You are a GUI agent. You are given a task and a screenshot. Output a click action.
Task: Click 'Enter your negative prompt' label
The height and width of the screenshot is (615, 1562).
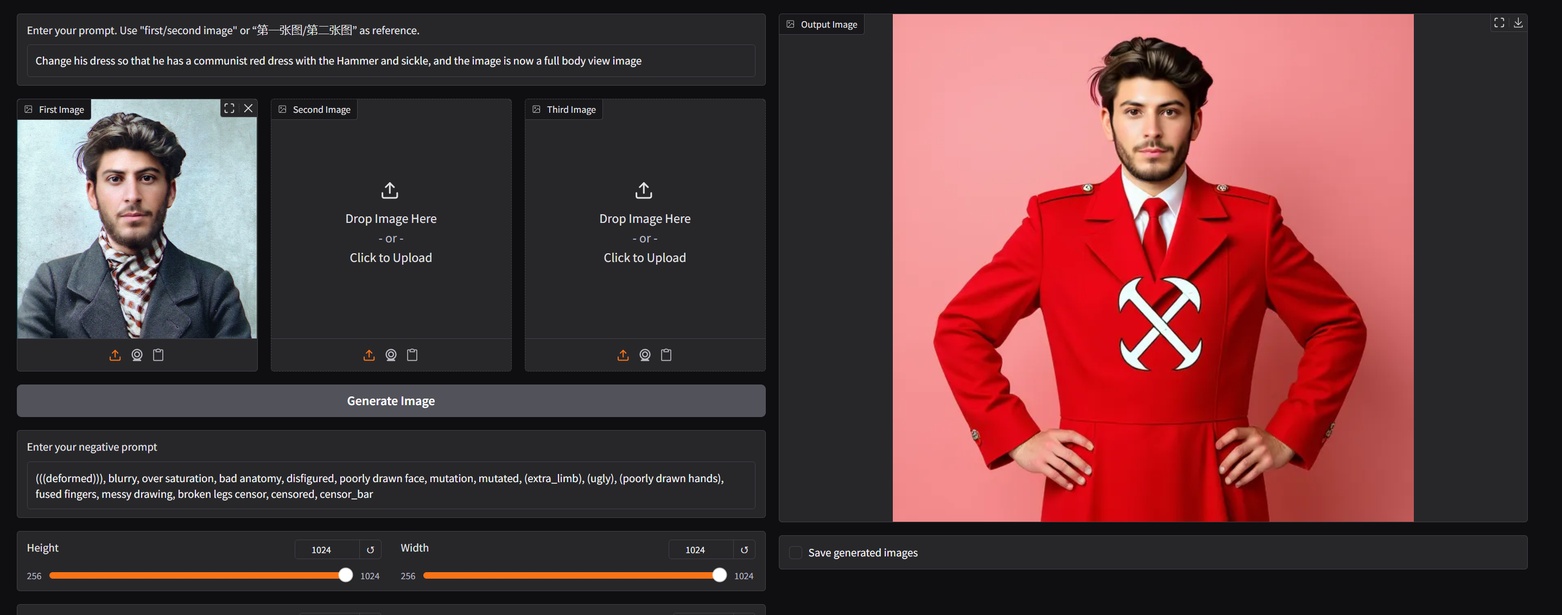pyautogui.click(x=92, y=446)
